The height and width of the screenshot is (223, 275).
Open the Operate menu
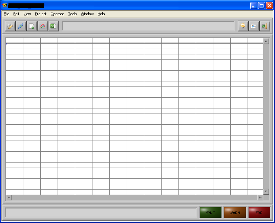(57, 14)
